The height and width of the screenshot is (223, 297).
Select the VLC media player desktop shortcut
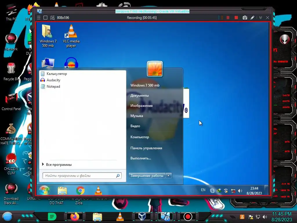click(71, 36)
